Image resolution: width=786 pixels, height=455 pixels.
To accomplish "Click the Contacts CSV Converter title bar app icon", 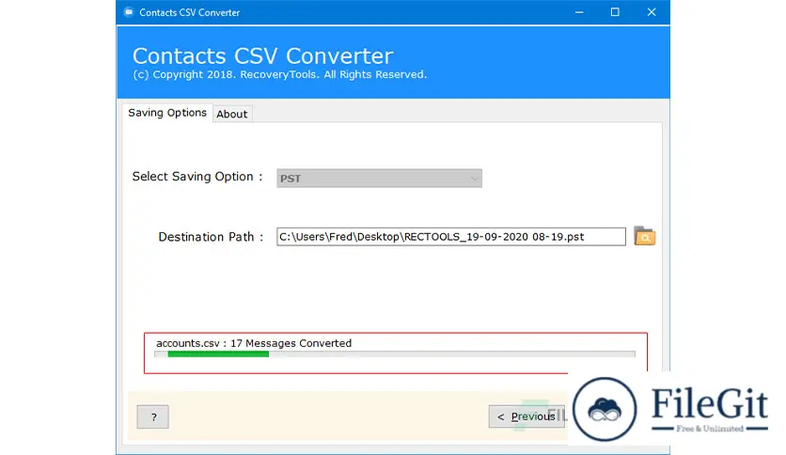I will (128, 12).
